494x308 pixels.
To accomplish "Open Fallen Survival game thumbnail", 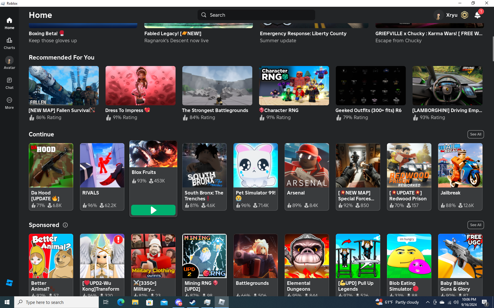I will click(64, 86).
